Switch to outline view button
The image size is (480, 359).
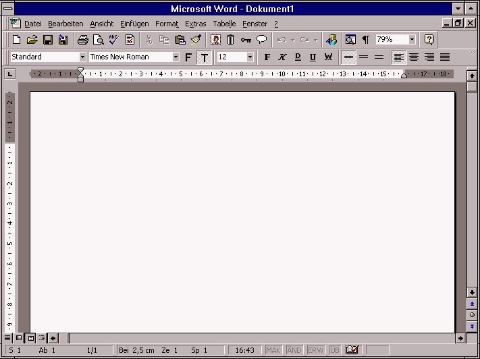tap(42, 338)
